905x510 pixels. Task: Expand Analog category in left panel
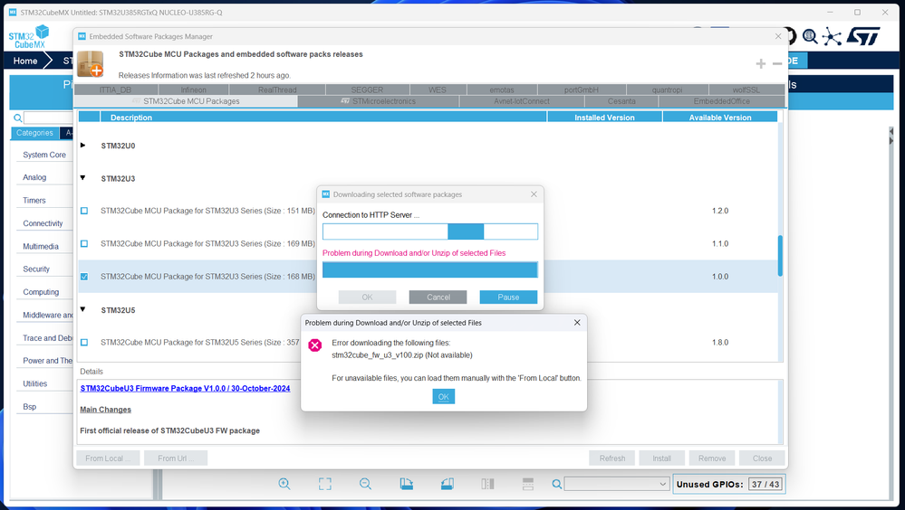34,177
